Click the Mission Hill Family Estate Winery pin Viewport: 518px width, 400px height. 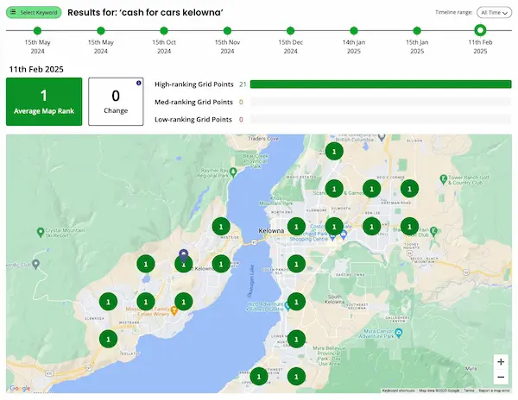174,311
